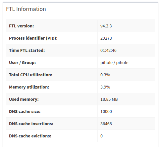Select the Time FTL started label

coord(27,51)
